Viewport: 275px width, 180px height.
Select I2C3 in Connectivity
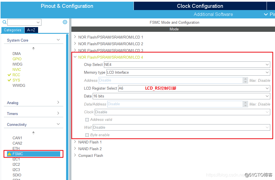coord(16,170)
